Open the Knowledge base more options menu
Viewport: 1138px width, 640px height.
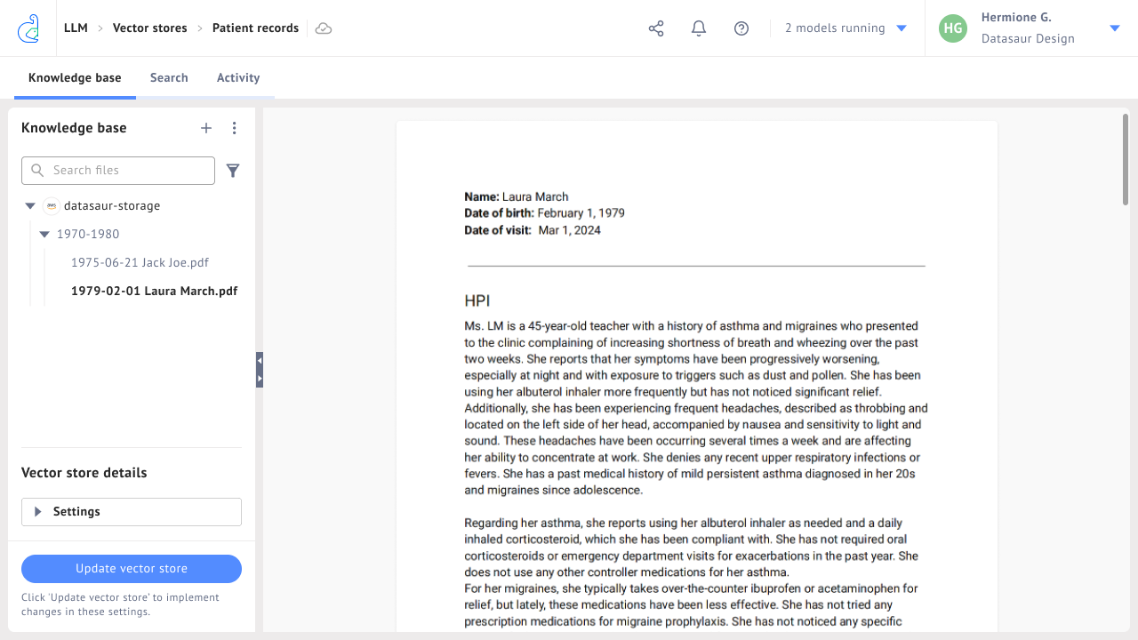pyautogui.click(x=235, y=128)
